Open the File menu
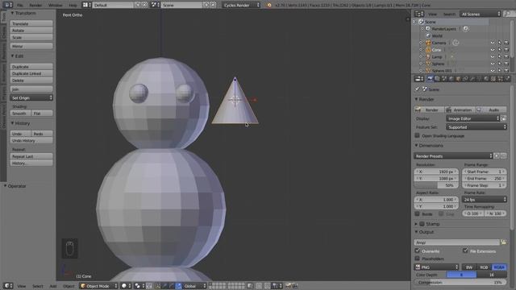Viewport: 516px width, 290px height. tap(20, 5)
